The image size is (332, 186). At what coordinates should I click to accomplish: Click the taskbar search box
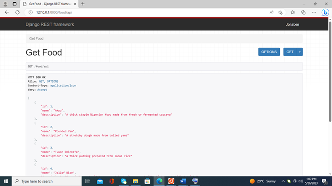[x=47, y=181]
